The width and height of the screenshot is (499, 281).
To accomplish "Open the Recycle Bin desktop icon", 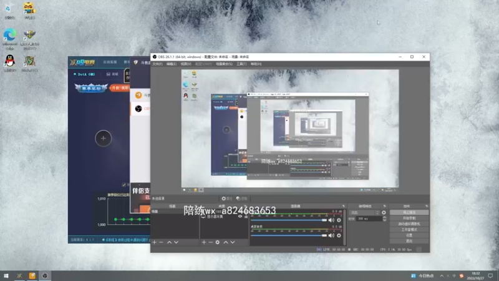I will (9, 11).
